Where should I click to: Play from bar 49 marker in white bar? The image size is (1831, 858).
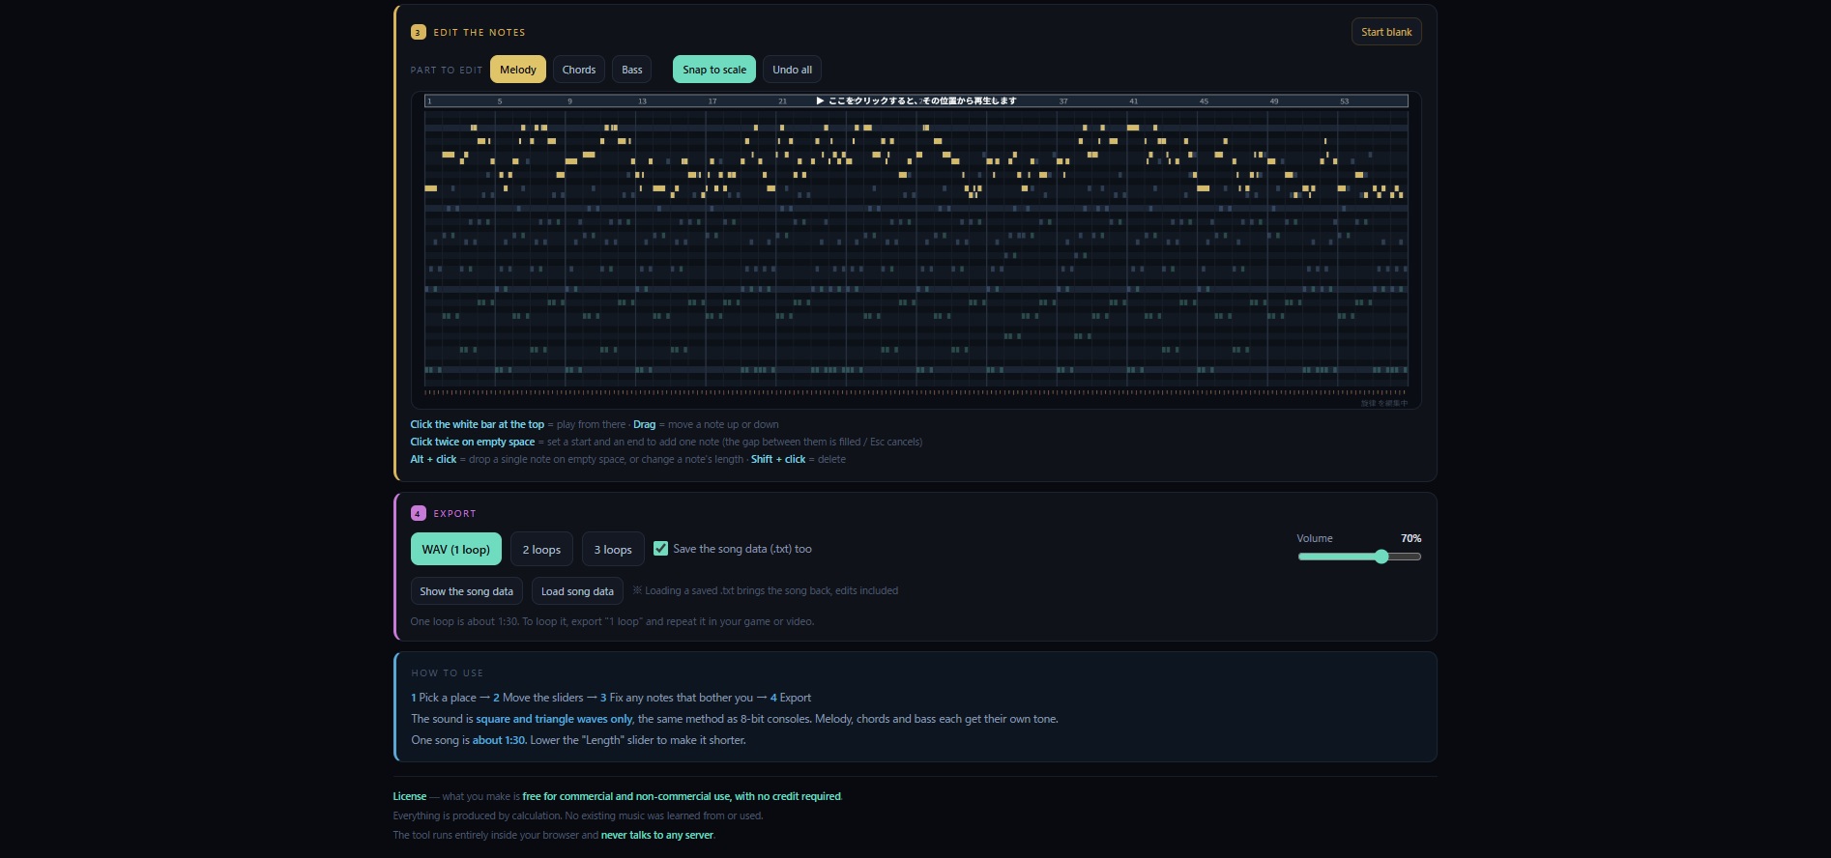coord(1274,101)
